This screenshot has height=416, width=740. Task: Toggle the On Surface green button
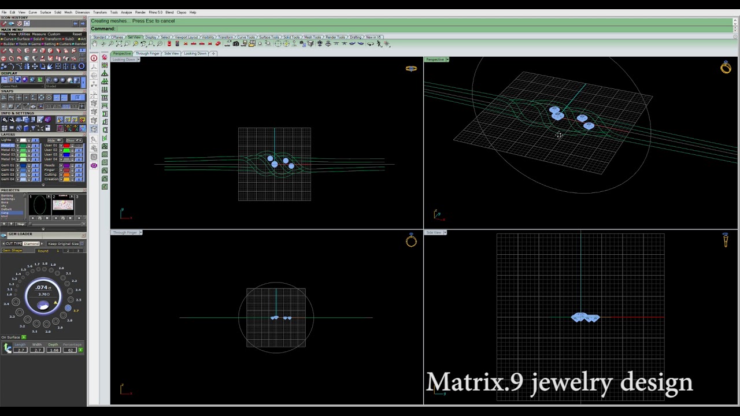tap(24, 337)
